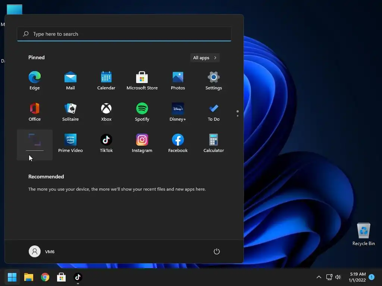The width and height of the screenshot is (382, 286).
Task: Launch the Calculator app
Action: [214, 143]
